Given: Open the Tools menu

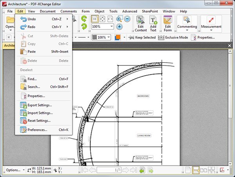Looking at the screenshot, I should (x=113, y=11).
